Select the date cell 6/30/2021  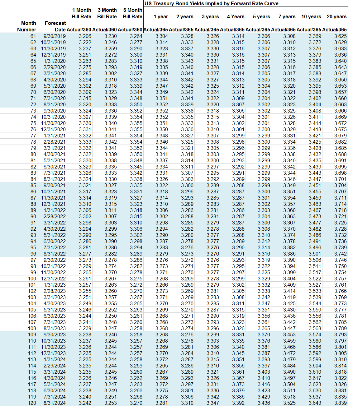coord(55,167)
